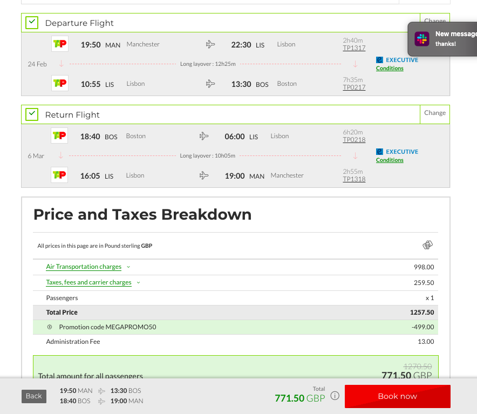Click the EXECUTIVE label in Departure Flight

[402, 60]
